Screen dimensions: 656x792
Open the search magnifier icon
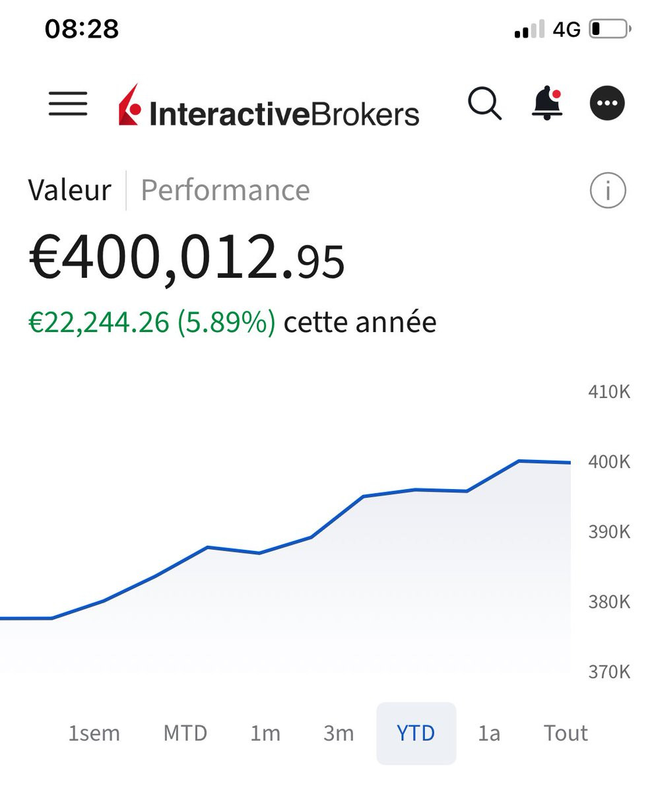tap(485, 104)
